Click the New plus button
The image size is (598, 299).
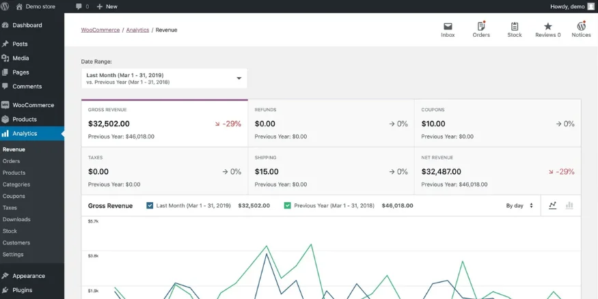click(107, 6)
